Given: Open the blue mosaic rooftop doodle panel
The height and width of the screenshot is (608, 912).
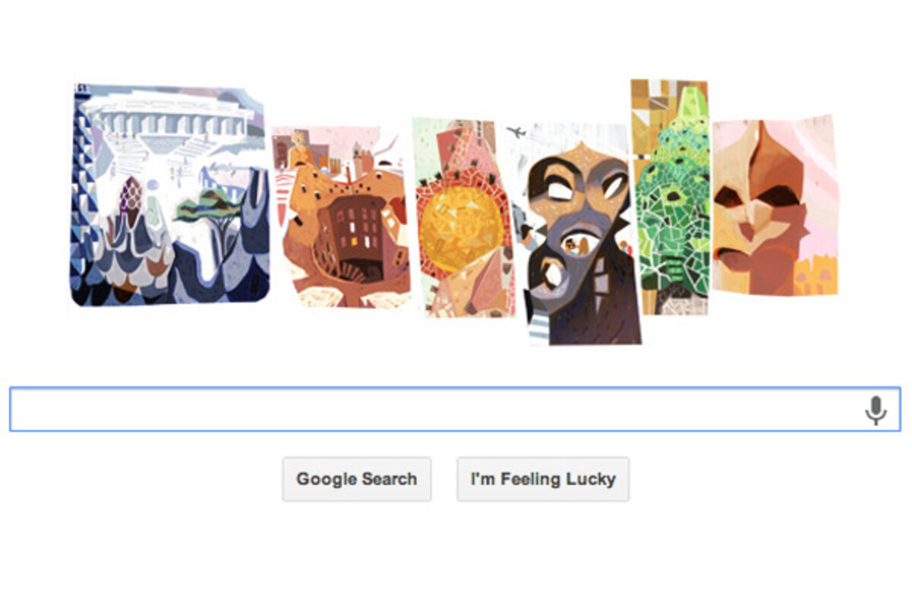Looking at the screenshot, I should coord(169,194).
